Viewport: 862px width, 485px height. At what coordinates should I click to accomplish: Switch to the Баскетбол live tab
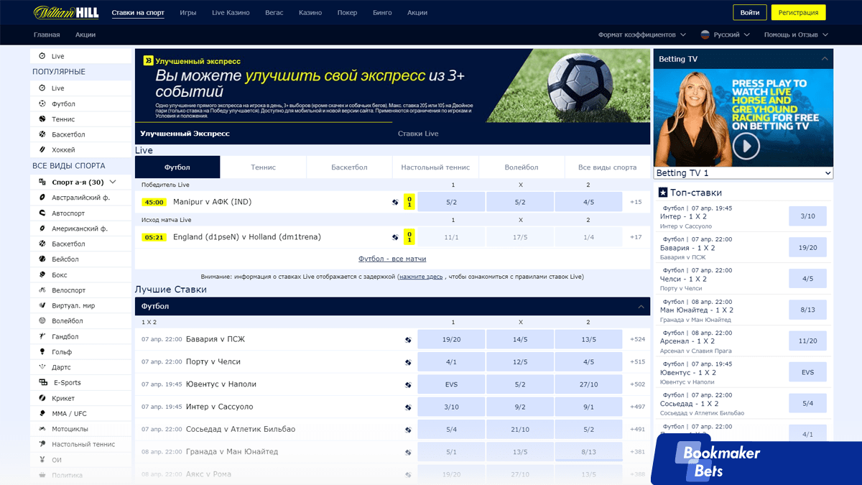[349, 167]
